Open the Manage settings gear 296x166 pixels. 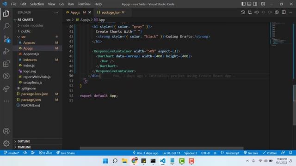click(x=6, y=143)
